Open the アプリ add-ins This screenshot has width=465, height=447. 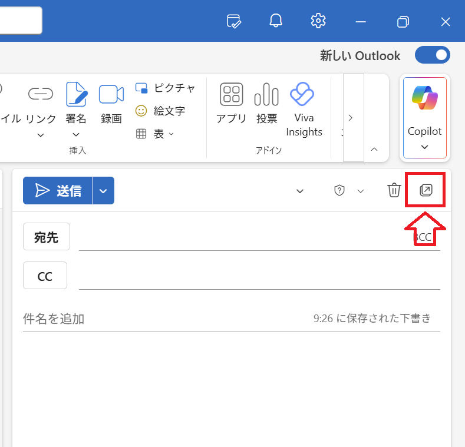(231, 103)
